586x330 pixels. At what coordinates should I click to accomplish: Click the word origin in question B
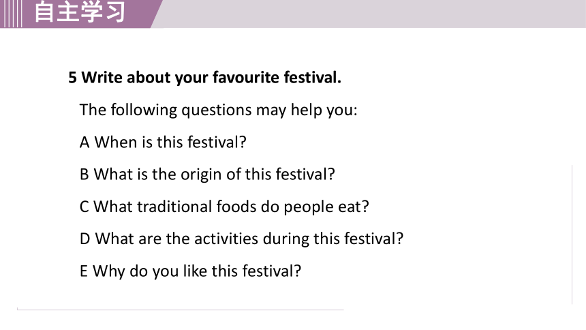click(x=202, y=175)
